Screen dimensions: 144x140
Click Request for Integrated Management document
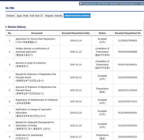(x=35, y=125)
